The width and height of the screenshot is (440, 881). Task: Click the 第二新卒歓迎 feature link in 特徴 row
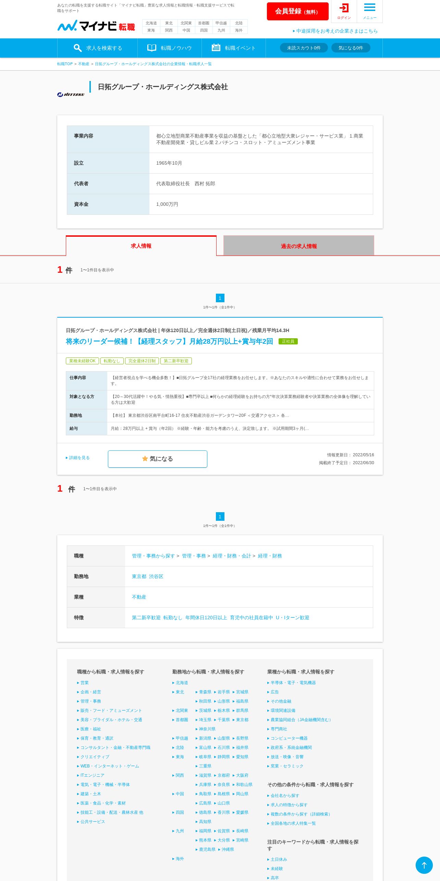(x=146, y=618)
